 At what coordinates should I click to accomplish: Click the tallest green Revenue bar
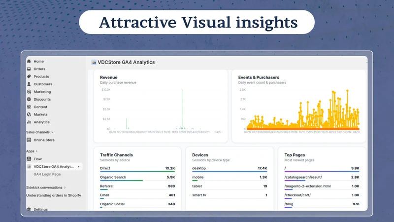[x=183, y=109]
